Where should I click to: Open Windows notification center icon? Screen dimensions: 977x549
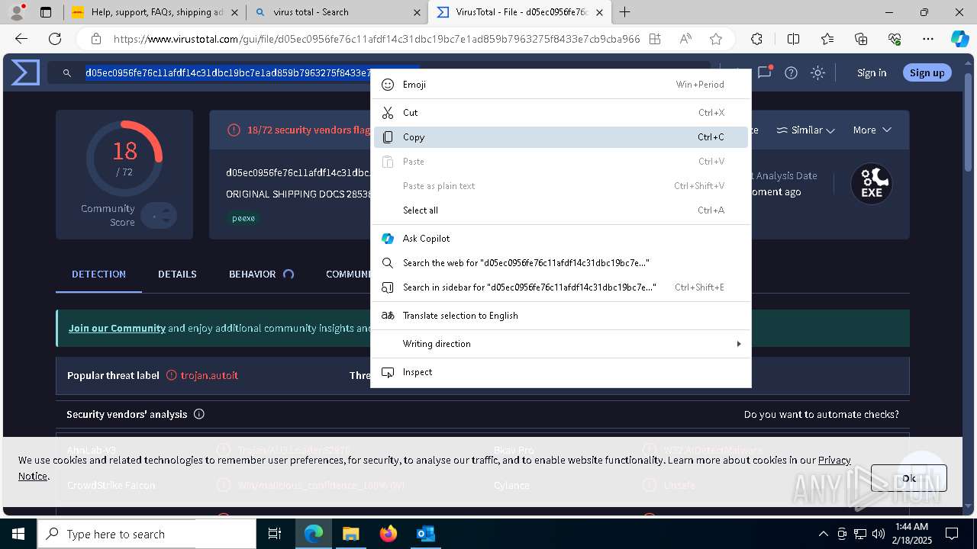tap(952, 534)
